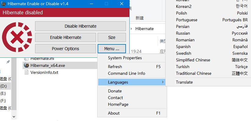Select Refresh in the menu

(132, 67)
